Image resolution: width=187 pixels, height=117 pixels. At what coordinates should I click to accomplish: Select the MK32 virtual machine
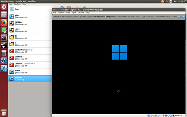[30, 30]
